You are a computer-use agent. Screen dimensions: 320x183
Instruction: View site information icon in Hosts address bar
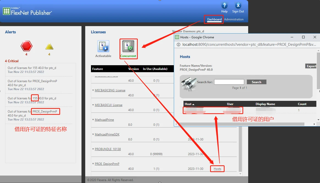click(179, 45)
